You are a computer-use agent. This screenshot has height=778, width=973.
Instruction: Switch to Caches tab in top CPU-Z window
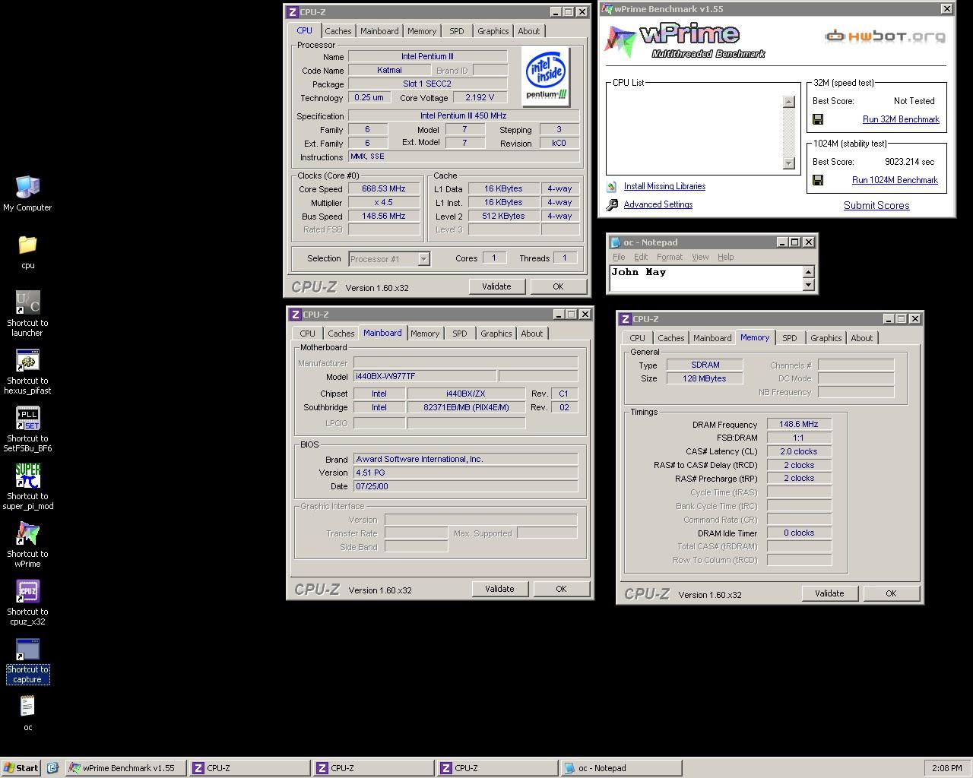tap(338, 31)
